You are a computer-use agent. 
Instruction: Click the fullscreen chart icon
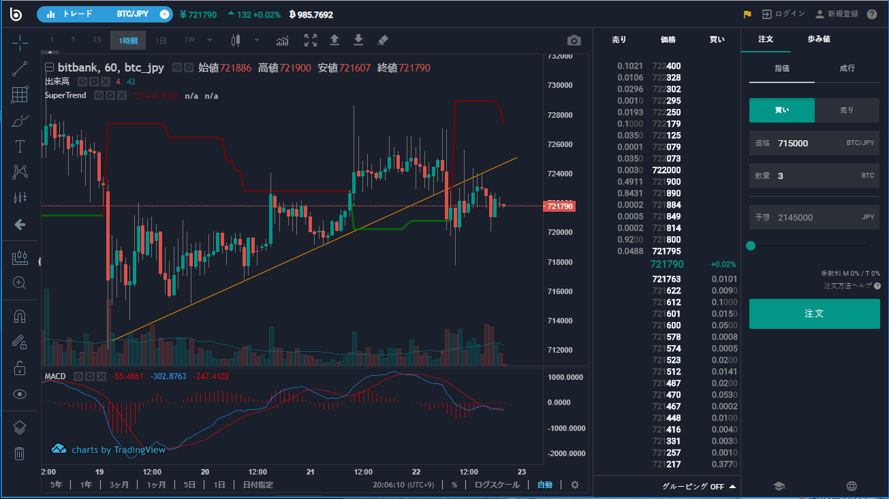pos(310,40)
